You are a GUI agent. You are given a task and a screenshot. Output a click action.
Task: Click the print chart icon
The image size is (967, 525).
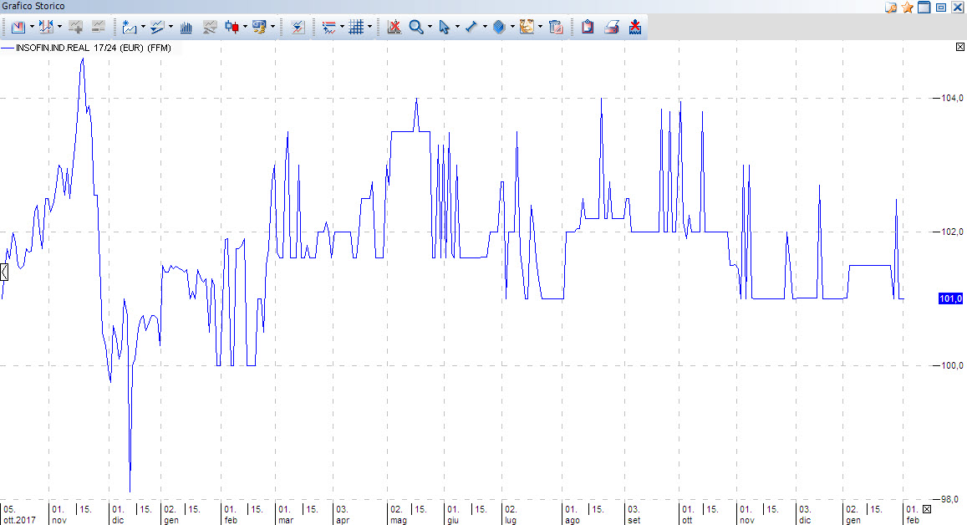[x=612, y=27]
